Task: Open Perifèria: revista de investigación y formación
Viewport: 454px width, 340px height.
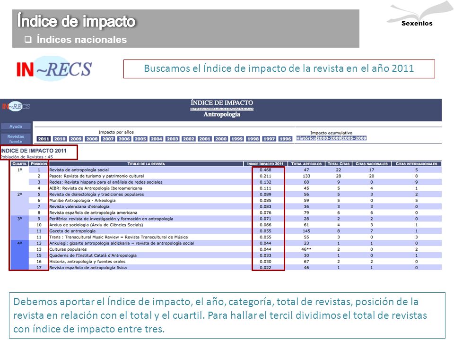Action: pyautogui.click(x=111, y=219)
